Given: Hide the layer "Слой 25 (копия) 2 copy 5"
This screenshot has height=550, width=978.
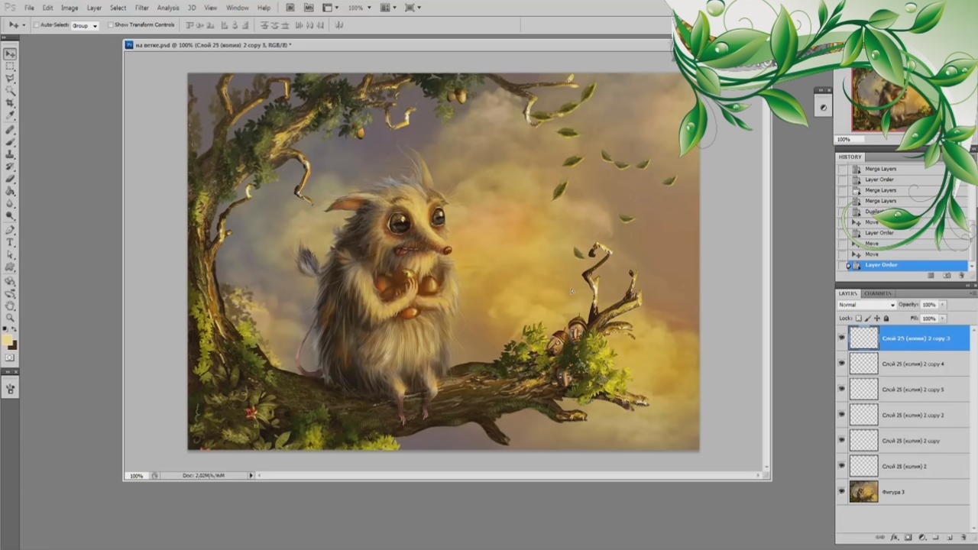Looking at the screenshot, I should [x=842, y=389].
